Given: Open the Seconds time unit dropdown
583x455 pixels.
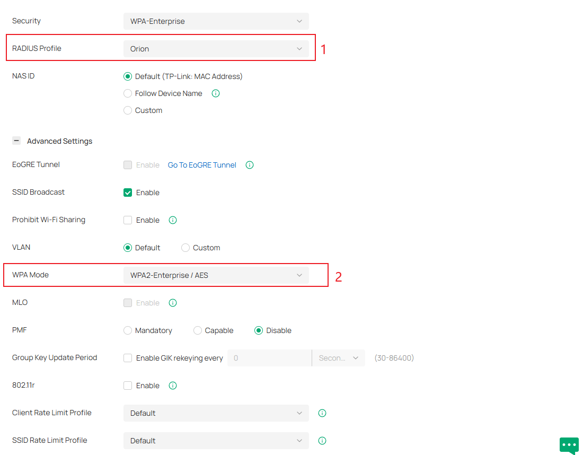Looking at the screenshot, I should (x=338, y=357).
